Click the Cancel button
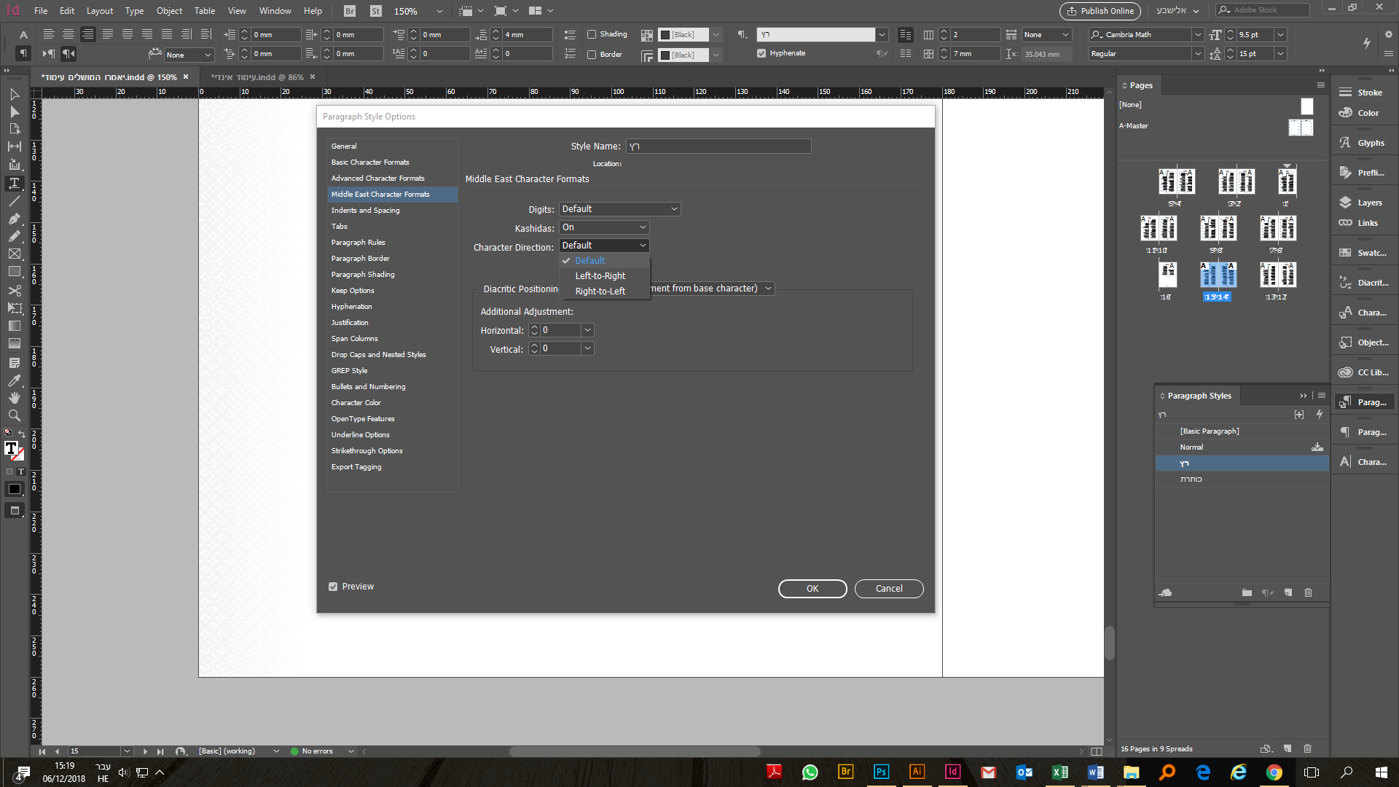Screen dimensions: 1399x787 point(888,589)
